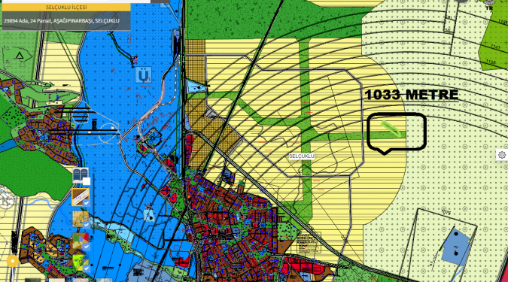Click the green parcel inside black callout

[x=391, y=129]
